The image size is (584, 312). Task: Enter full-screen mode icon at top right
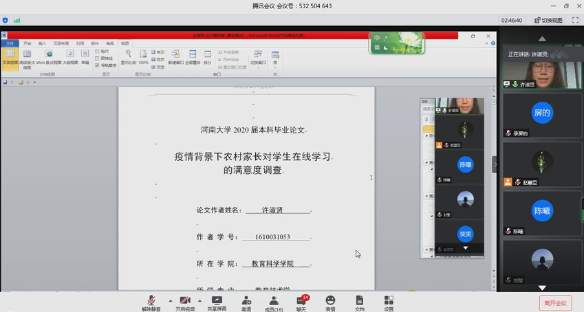coord(576,21)
